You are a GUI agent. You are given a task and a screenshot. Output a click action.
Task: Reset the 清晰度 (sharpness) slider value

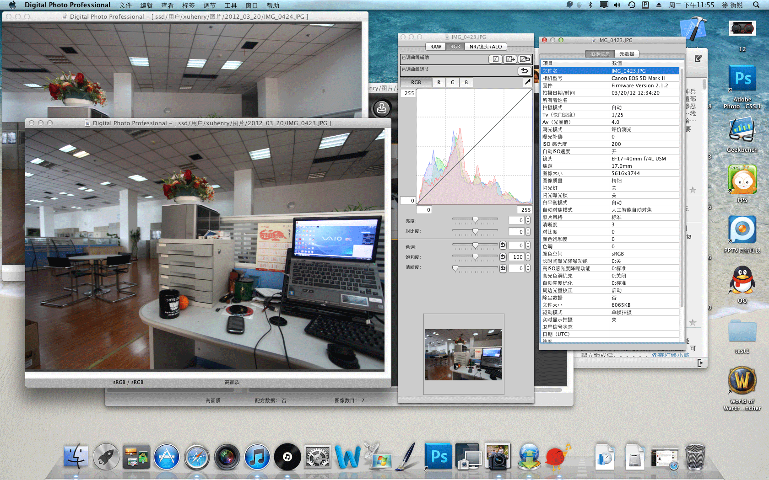[503, 268]
